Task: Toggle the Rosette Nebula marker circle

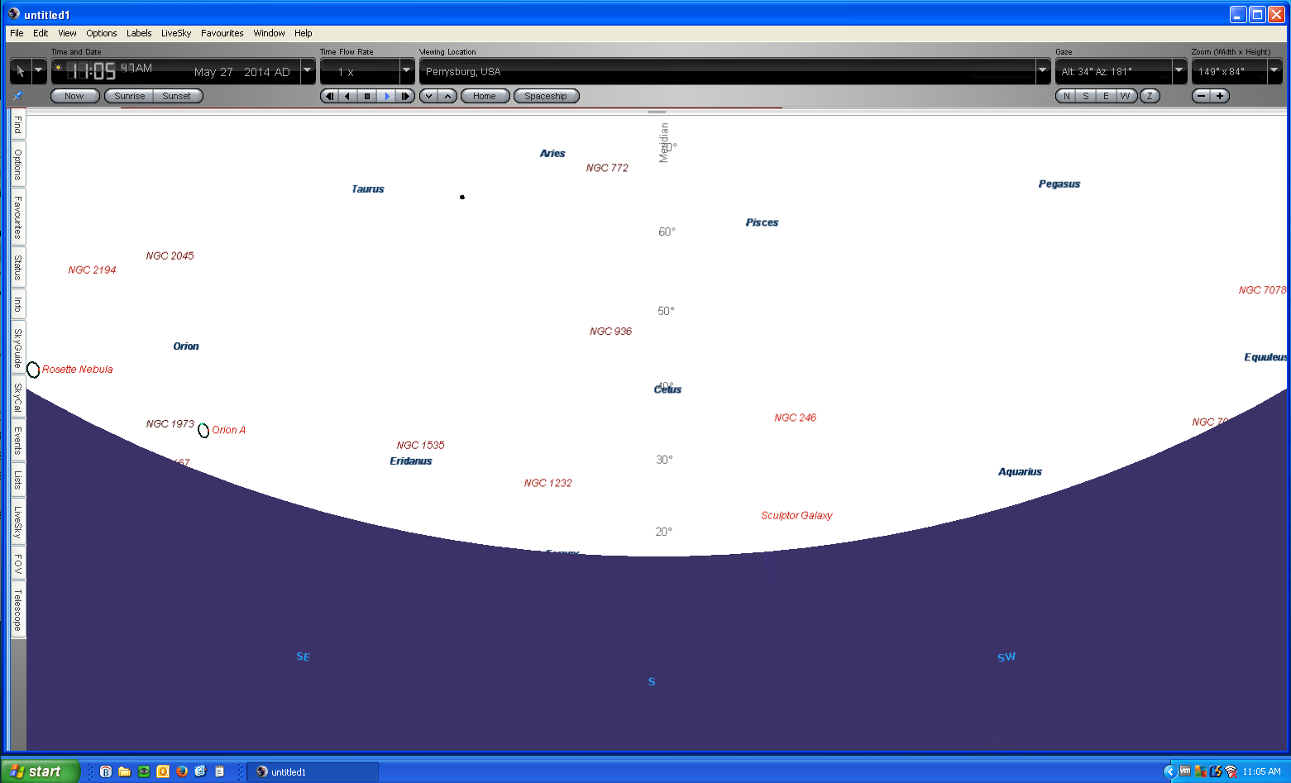Action: [x=33, y=370]
